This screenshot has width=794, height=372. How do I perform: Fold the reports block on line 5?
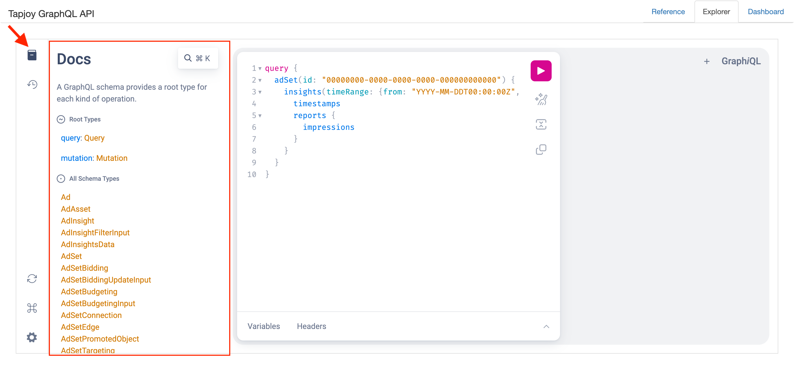260,116
